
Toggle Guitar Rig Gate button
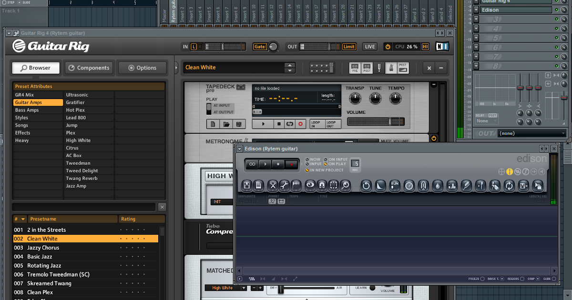(260, 47)
